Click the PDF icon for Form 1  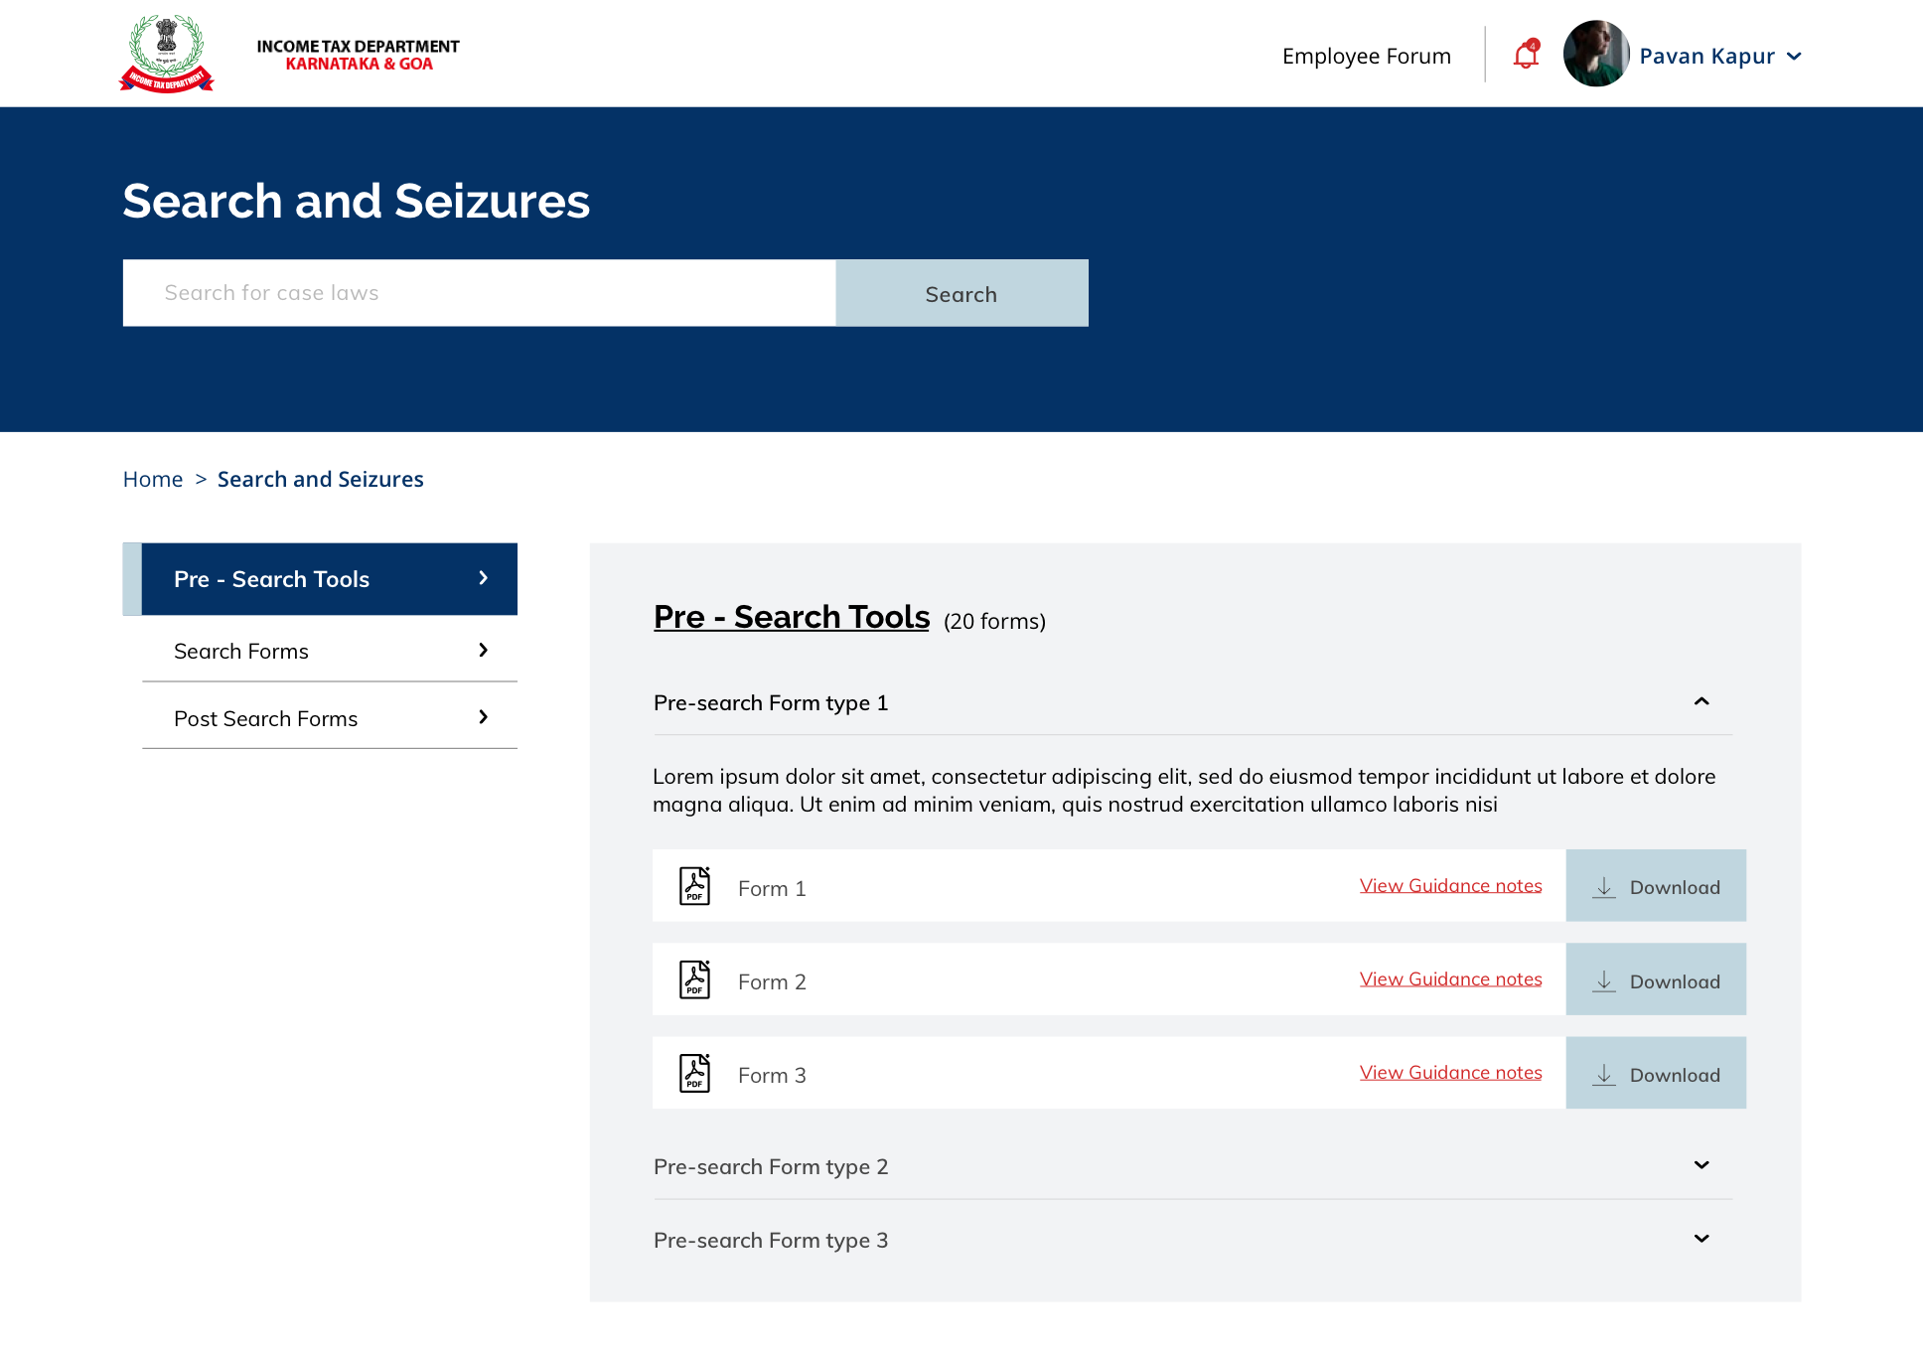(694, 885)
